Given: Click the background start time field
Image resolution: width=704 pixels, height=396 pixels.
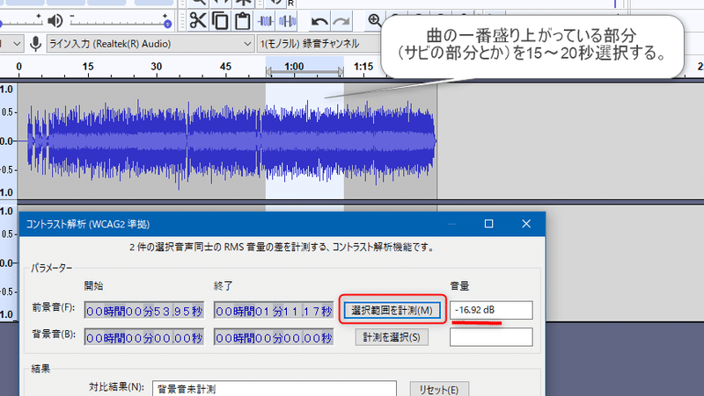Looking at the screenshot, I should pyautogui.click(x=144, y=337).
